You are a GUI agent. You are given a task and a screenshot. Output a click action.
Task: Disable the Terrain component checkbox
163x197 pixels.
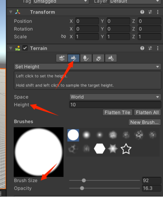(x=25, y=48)
